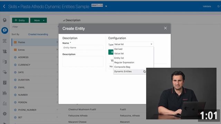Open the Entities sidebar icon

point(4,30)
